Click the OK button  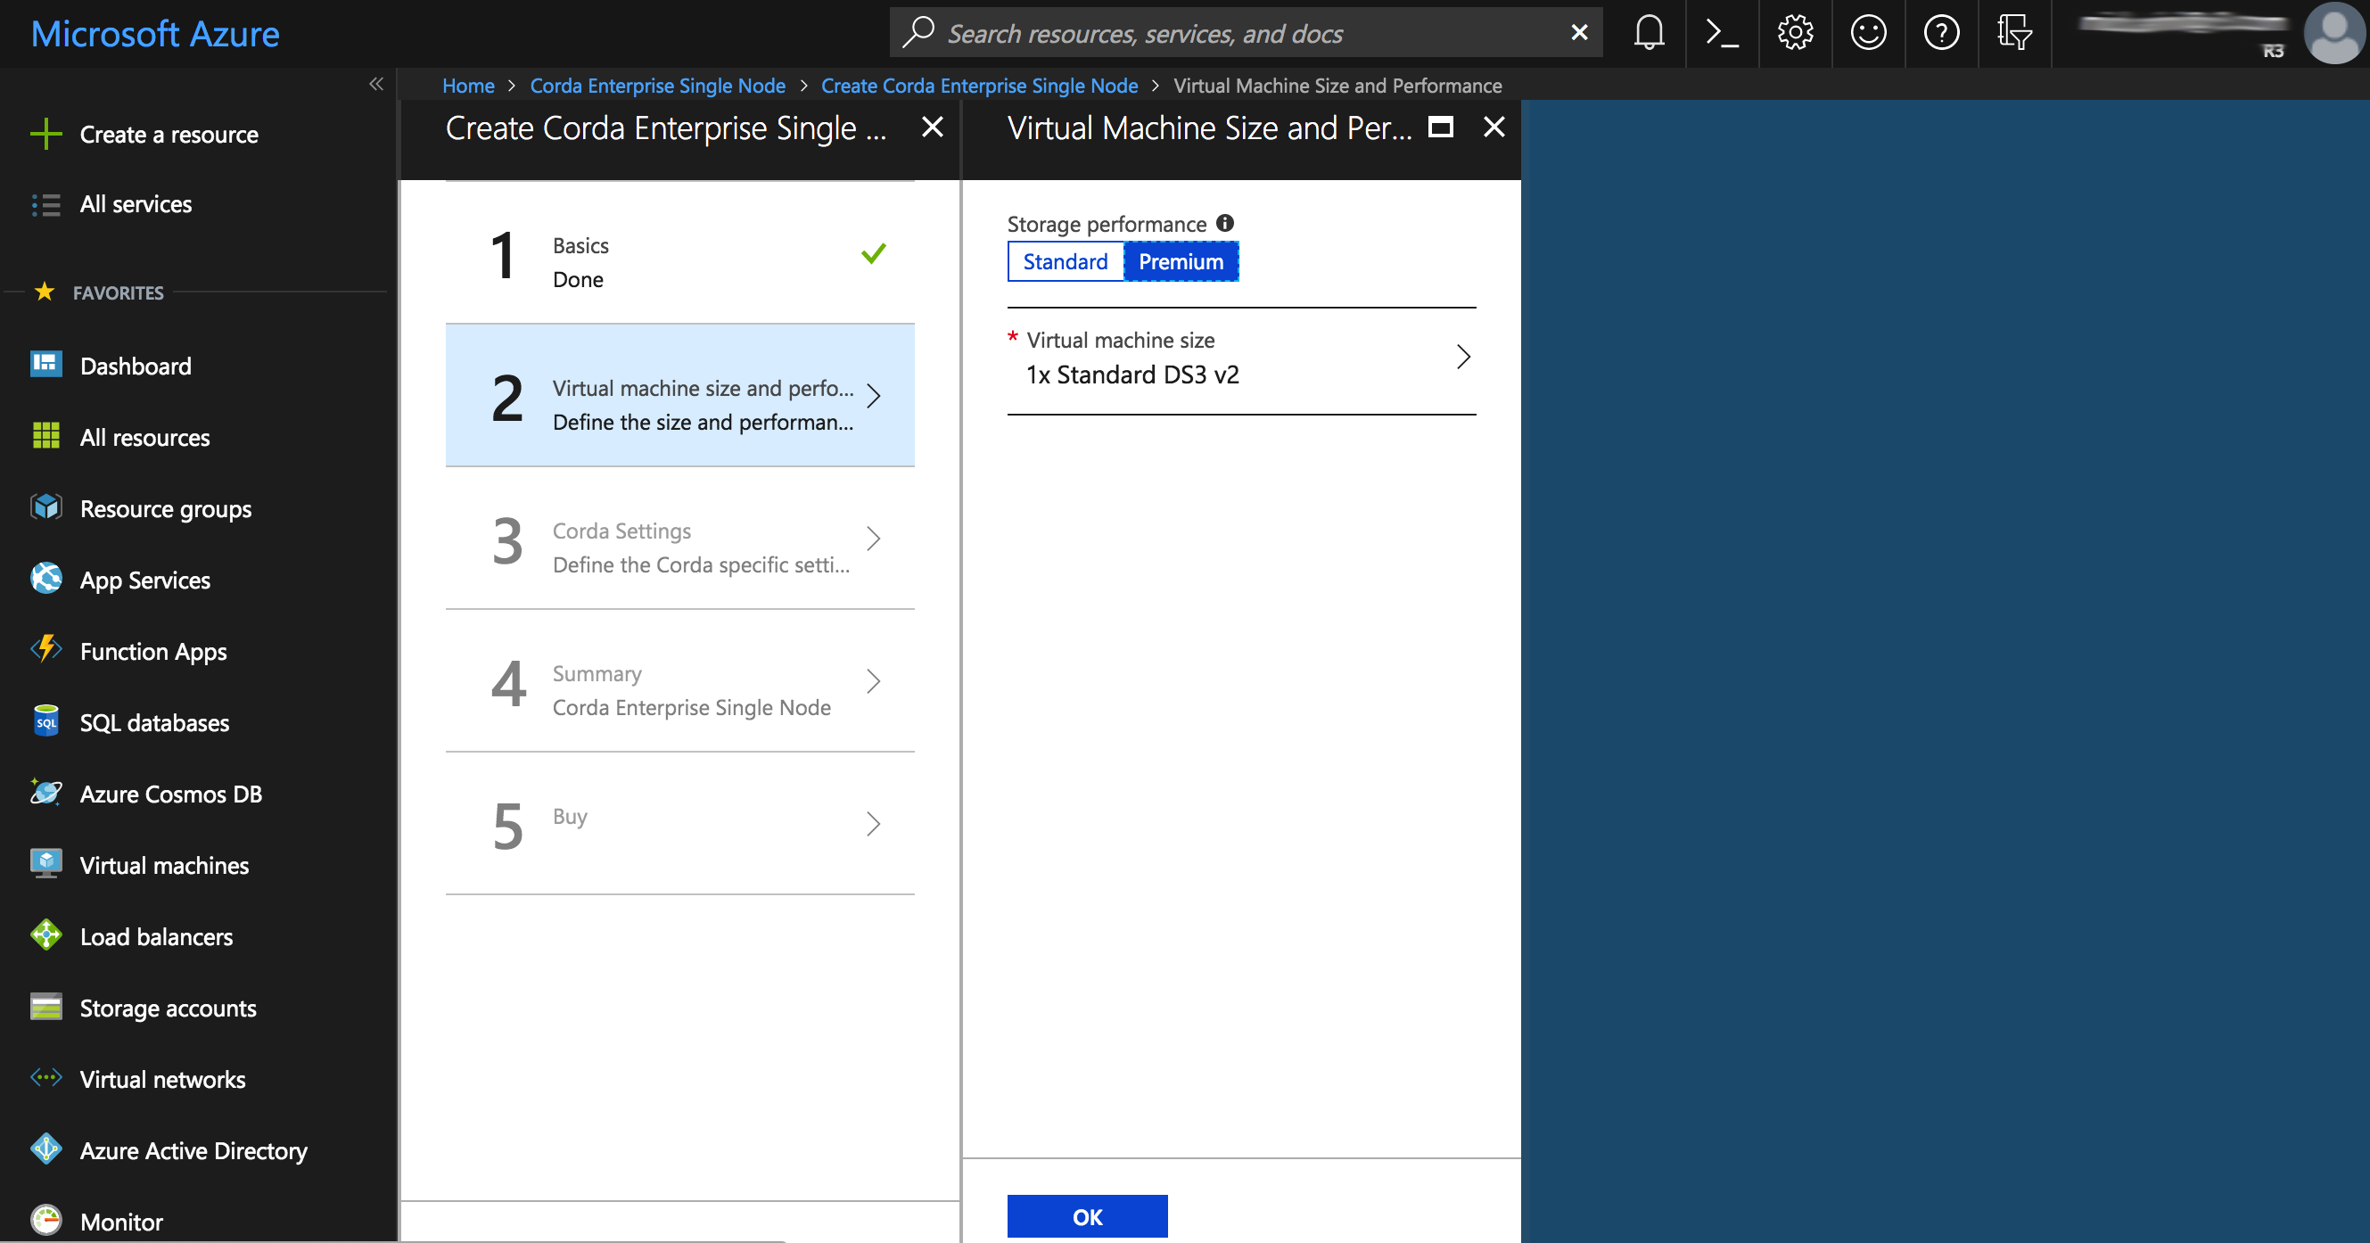tap(1088, 1216)
